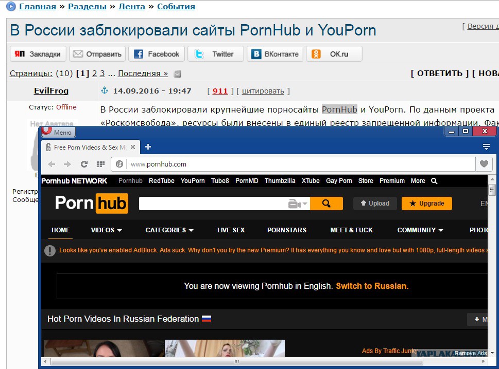Click the www.pornhub.com address field
Screen dimensions: 499x369
click(x=293, y=164)
